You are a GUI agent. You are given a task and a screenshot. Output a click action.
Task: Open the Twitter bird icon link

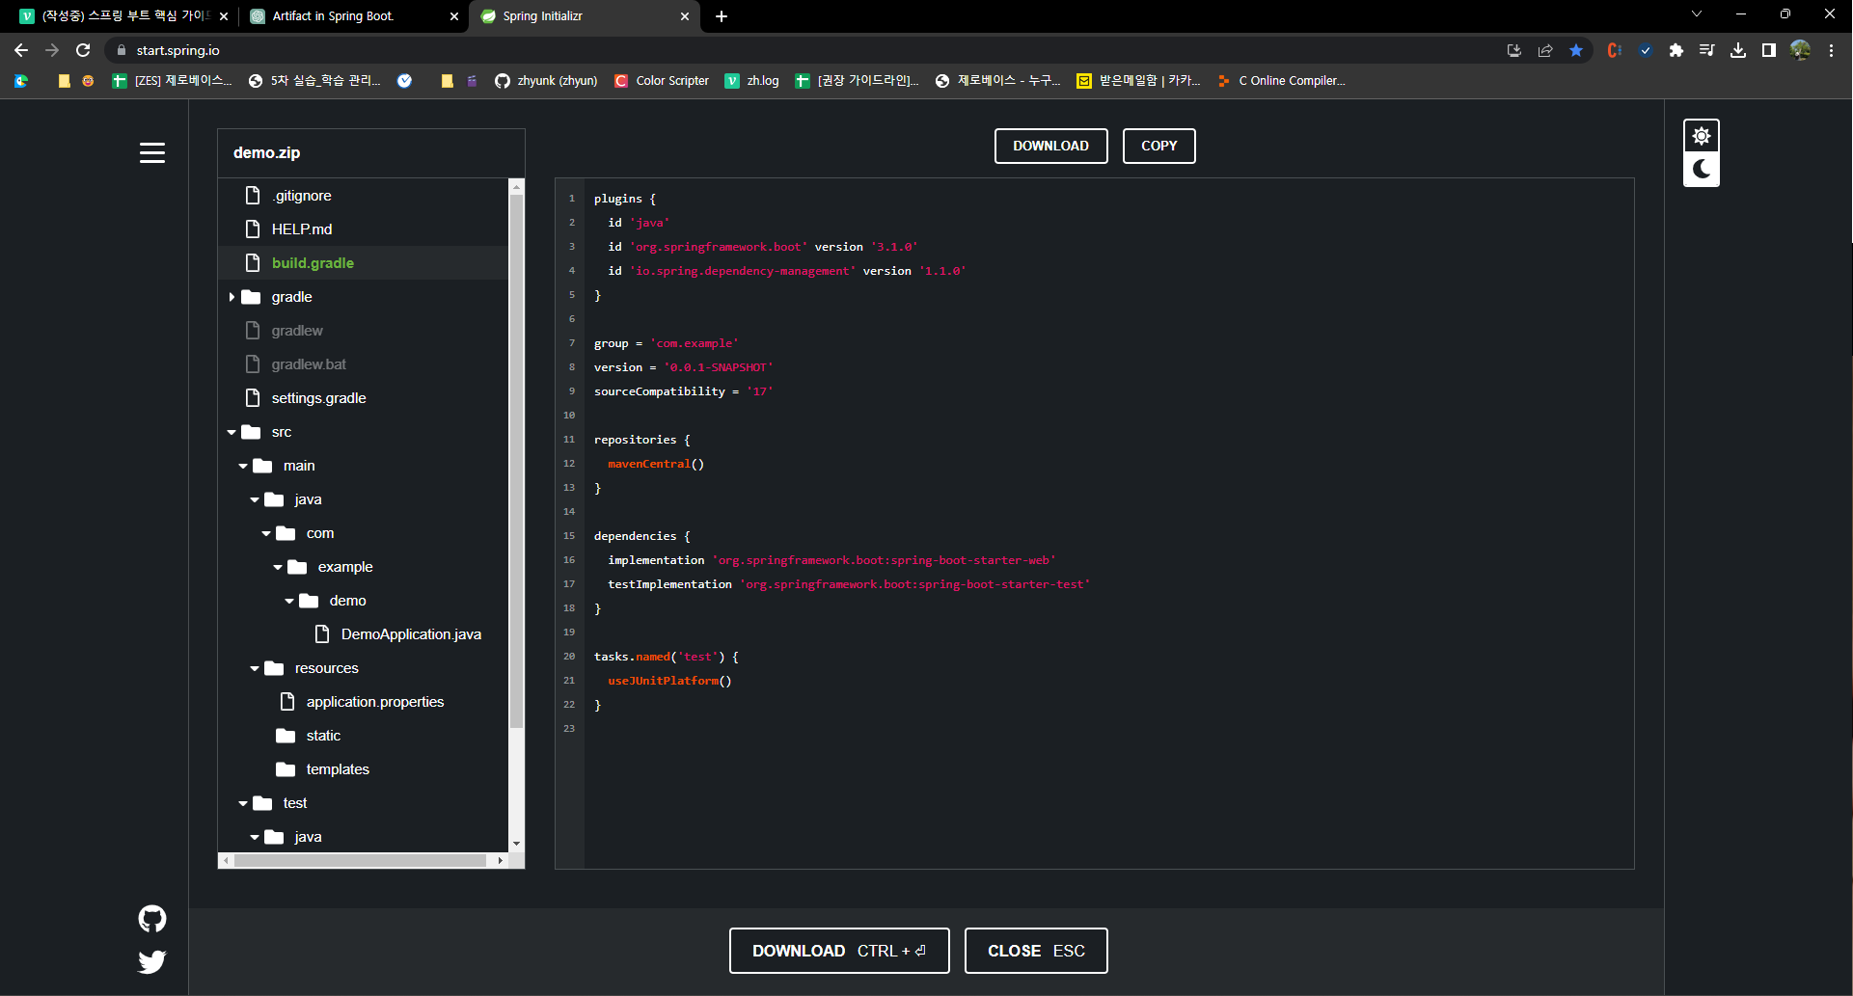(152, 961)
